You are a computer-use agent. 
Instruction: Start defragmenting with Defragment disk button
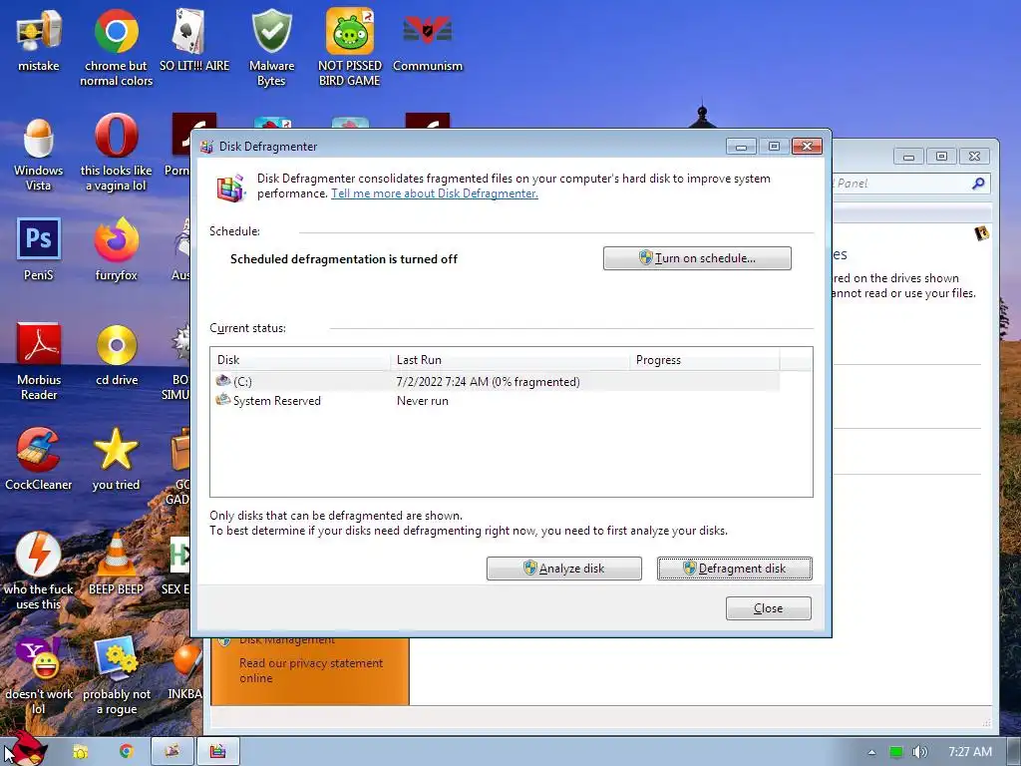[735, 568]
